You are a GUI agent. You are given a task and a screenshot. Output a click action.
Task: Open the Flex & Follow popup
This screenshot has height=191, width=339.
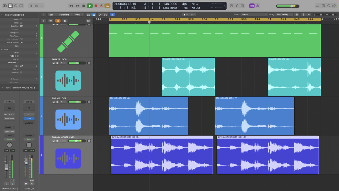28,43
